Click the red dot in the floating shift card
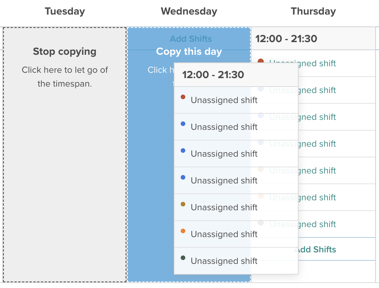379x288 pixels. tap(183, 97)
